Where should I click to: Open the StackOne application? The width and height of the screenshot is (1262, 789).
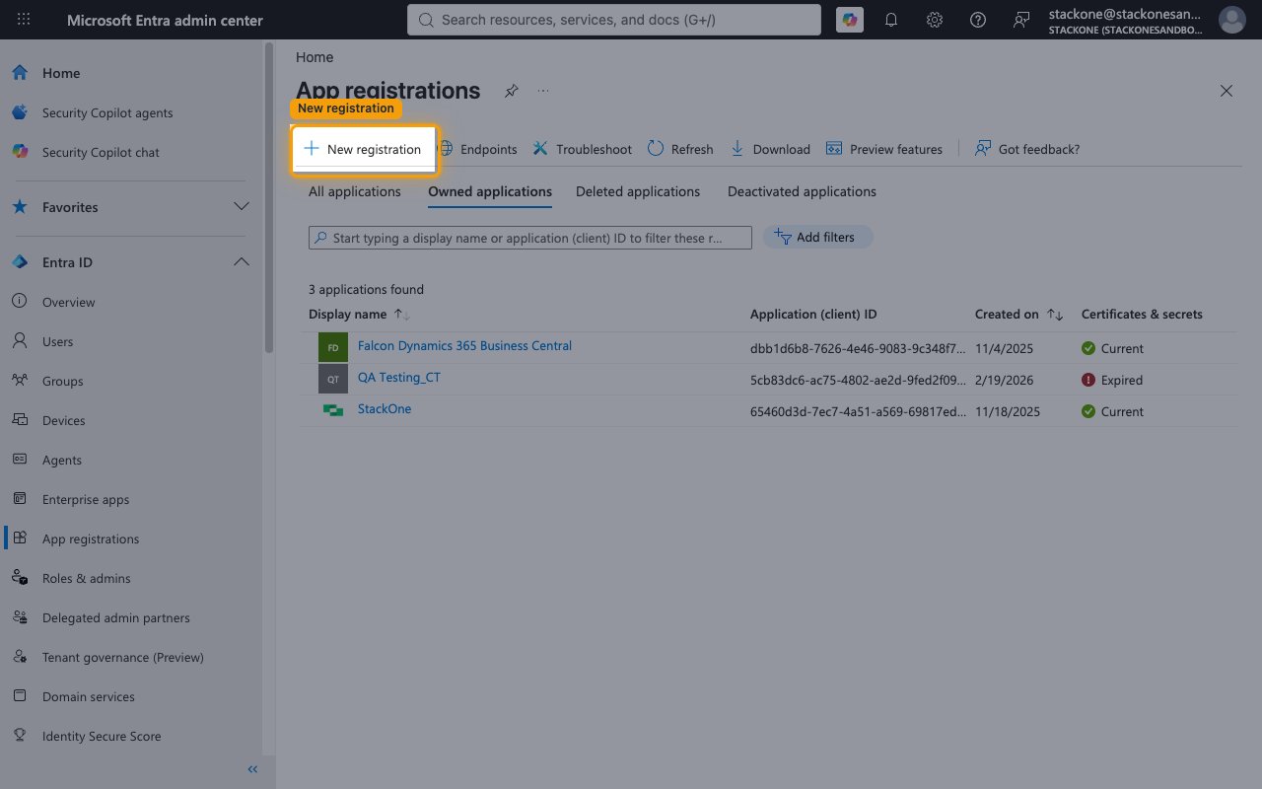385,409
